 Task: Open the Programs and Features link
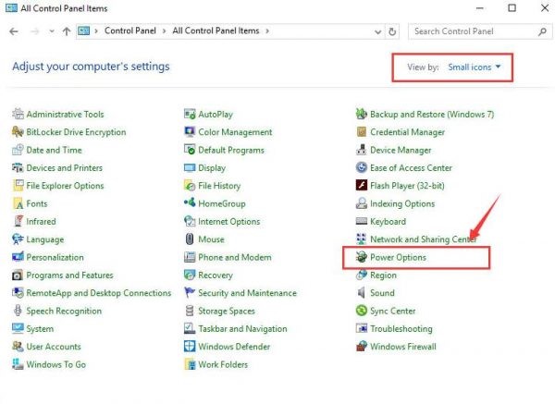point(69,275)
